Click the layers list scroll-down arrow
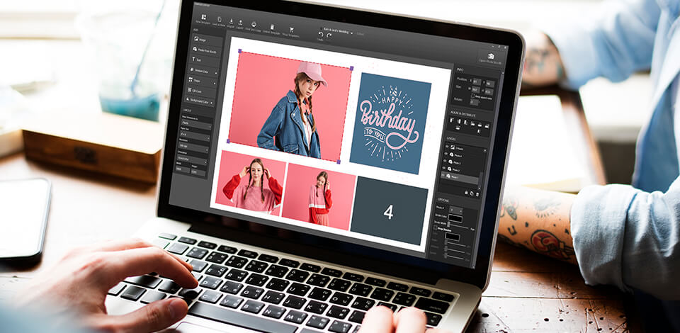This screenshot has width=680, height=333. pos(480,188)
